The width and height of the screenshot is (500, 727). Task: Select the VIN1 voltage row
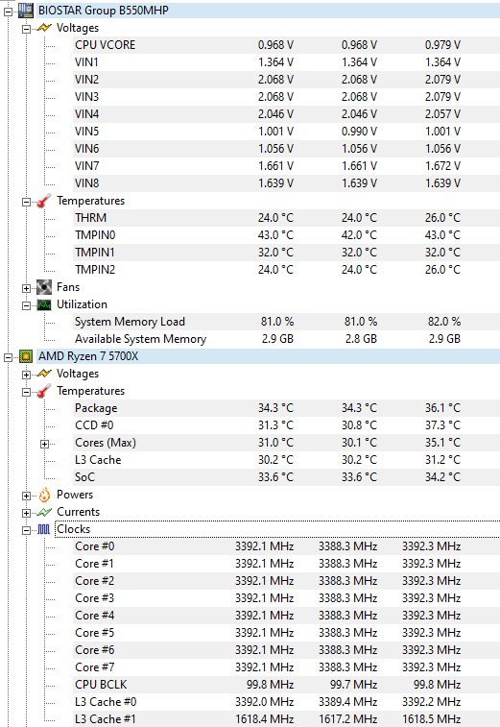pyautogui.click(x=286, y=62)
